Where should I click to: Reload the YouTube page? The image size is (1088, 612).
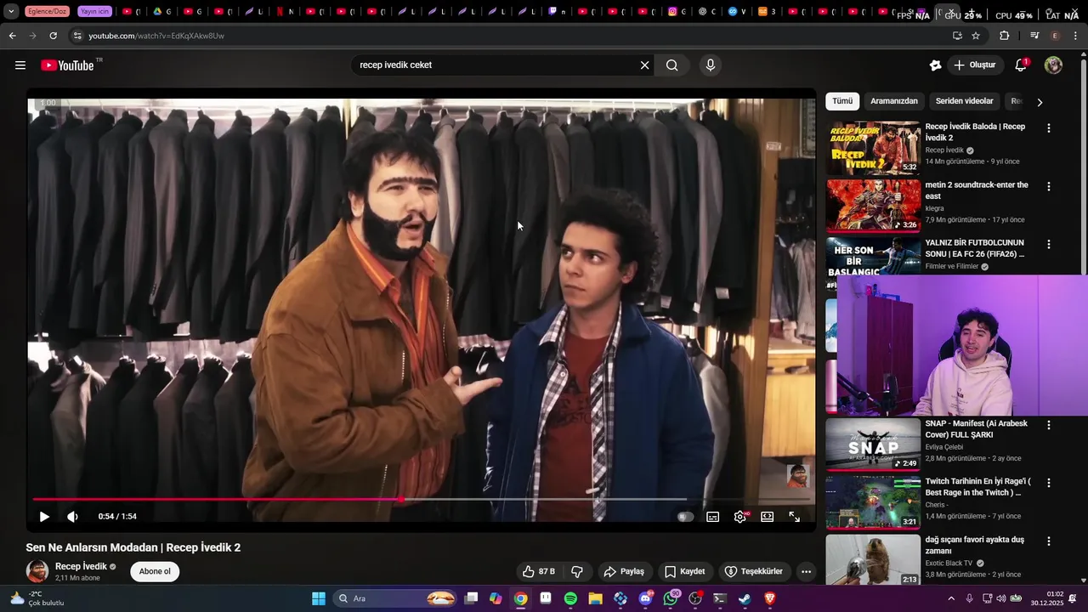coord(53,36)
